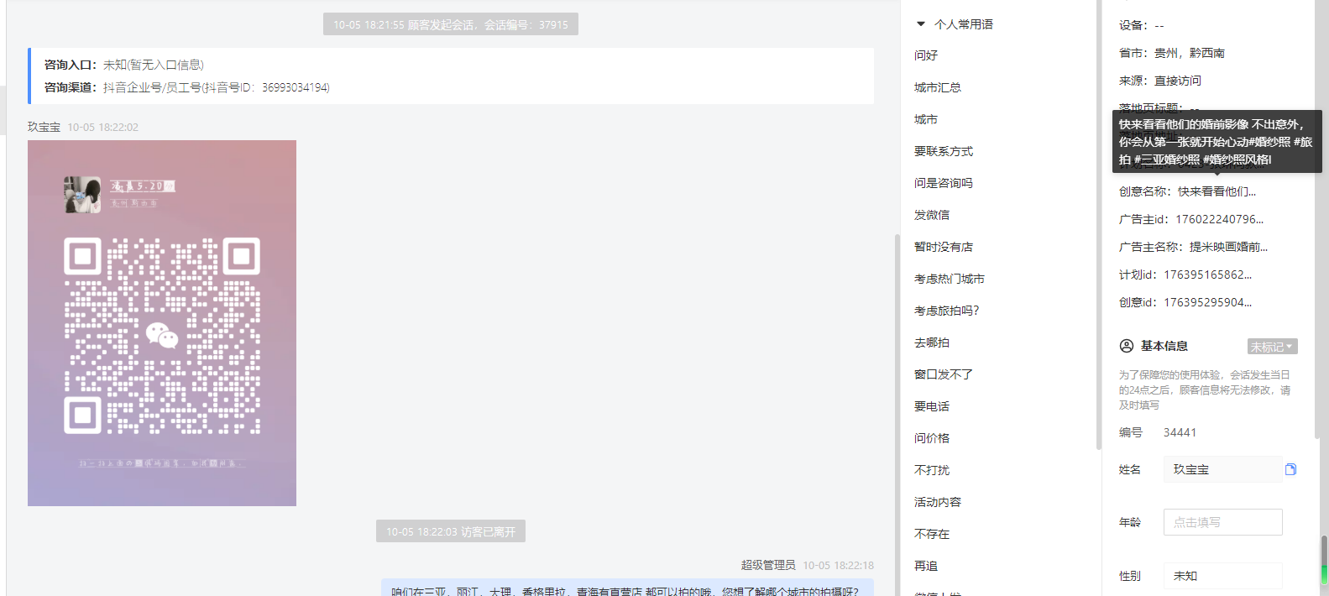Click the person icon beside 基本信息
The image size is (1329, 596).
[1127, 346]
